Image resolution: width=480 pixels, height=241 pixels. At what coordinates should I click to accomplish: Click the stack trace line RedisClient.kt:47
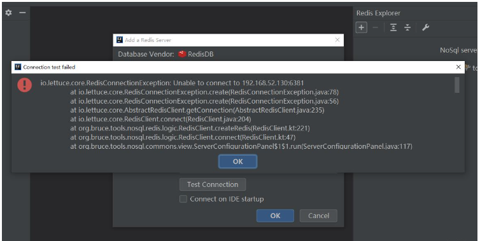[183, 137]
